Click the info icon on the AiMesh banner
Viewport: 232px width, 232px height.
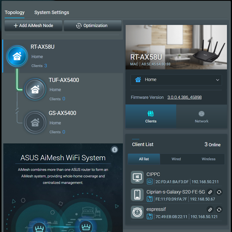(x=114, y=150)
